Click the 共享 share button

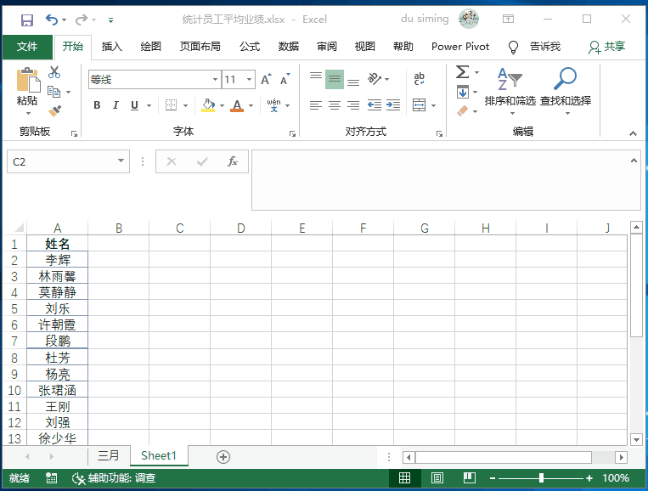click(606, 47)
